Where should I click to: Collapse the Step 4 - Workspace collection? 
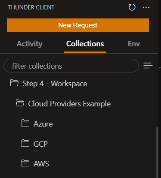coord(55,84)
